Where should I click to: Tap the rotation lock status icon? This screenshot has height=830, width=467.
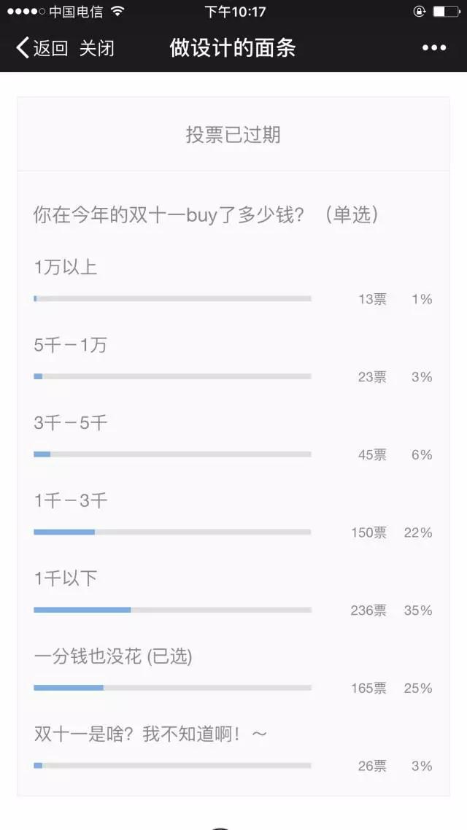419,12
